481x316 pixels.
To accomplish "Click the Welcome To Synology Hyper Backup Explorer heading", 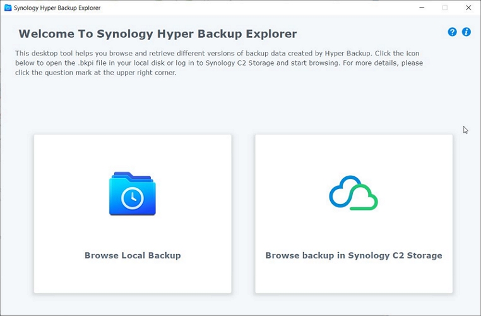I will (x=158, y=33).
